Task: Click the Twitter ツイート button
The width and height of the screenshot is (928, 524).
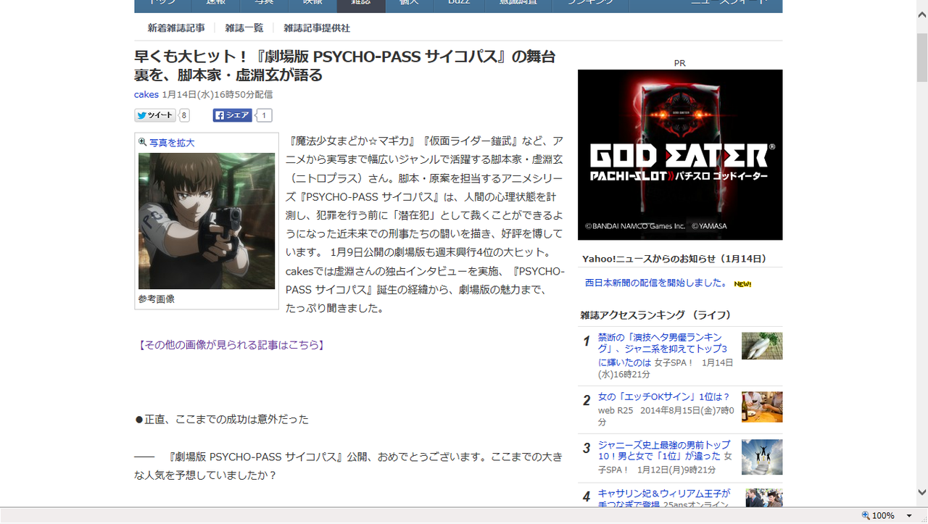Action: [x=155, y=115]
